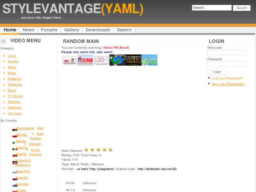Click the Login button
This screenshot has height=192, width=256.
pyautogui.click(x=217, y=72)
